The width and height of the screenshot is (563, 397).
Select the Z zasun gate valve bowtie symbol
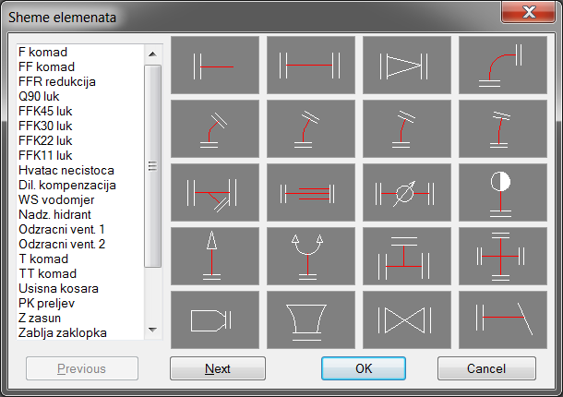[x=407, y=319]
